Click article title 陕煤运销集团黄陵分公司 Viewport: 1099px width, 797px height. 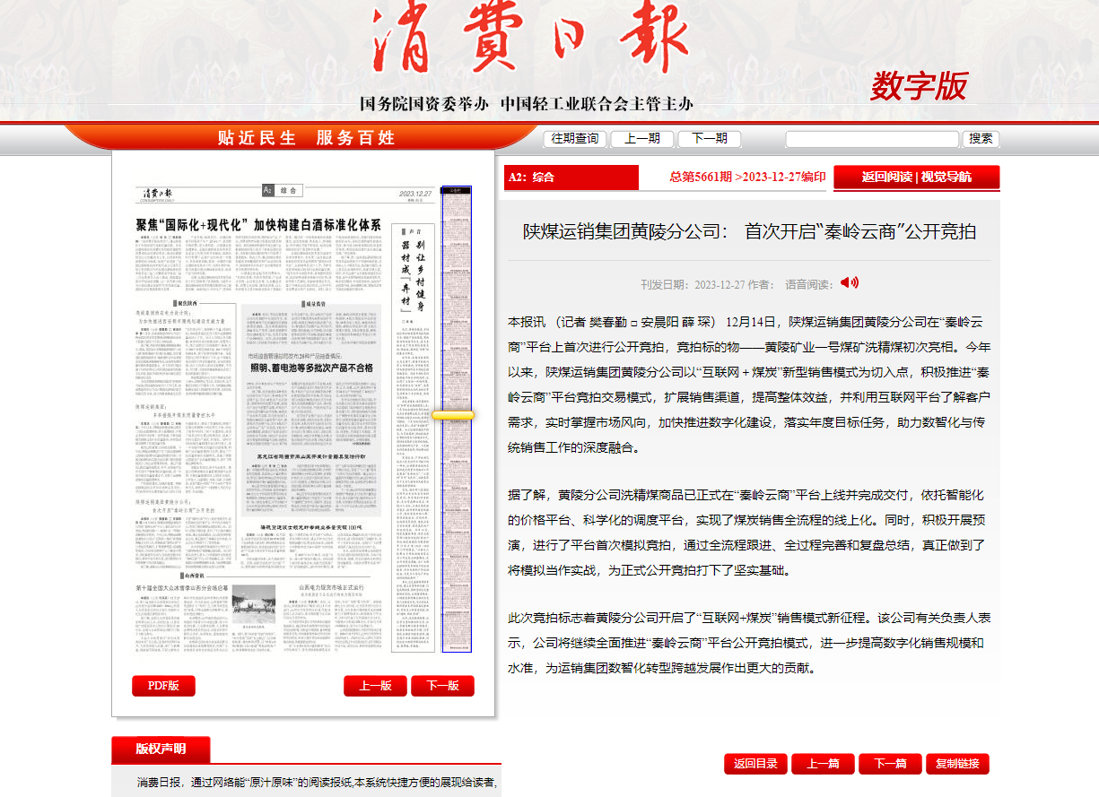point(749,231)
